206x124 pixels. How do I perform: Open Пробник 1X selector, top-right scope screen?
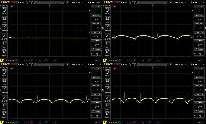200,26
